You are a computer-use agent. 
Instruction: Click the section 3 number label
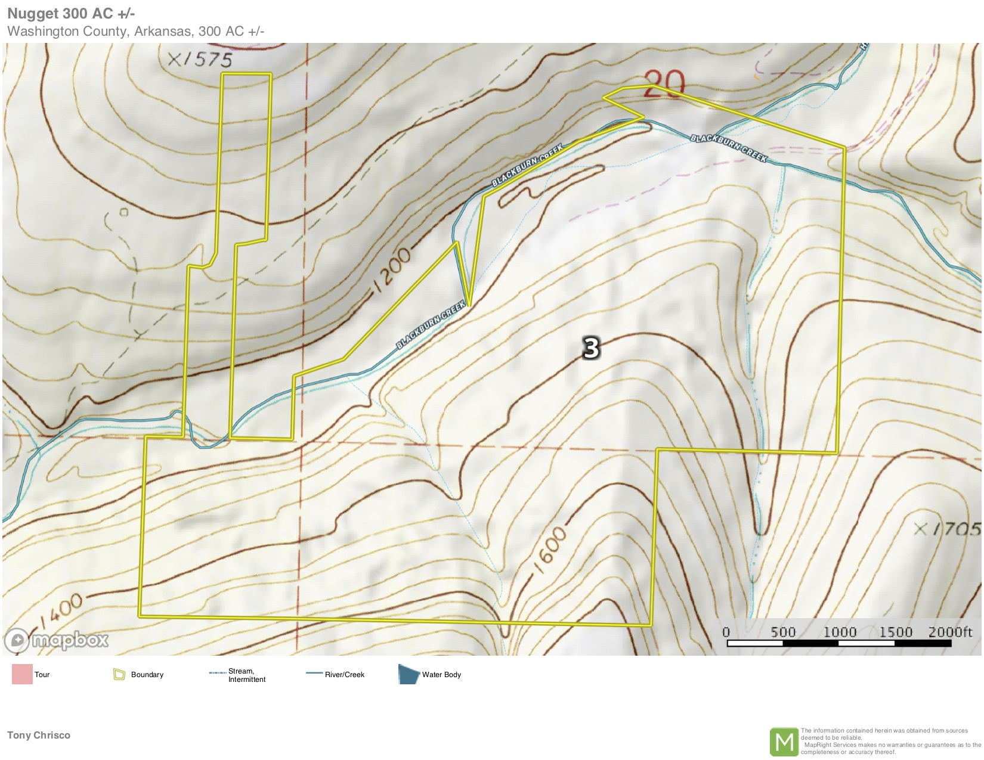590,348
